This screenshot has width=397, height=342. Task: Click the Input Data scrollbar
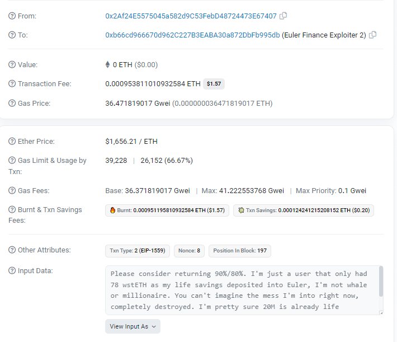click(381, 281)
